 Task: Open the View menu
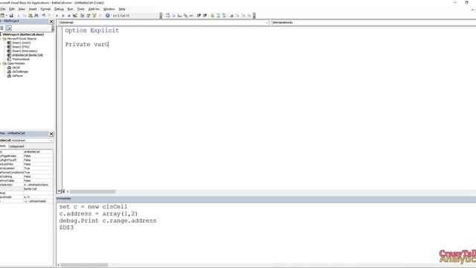click(x=22, y=9)
